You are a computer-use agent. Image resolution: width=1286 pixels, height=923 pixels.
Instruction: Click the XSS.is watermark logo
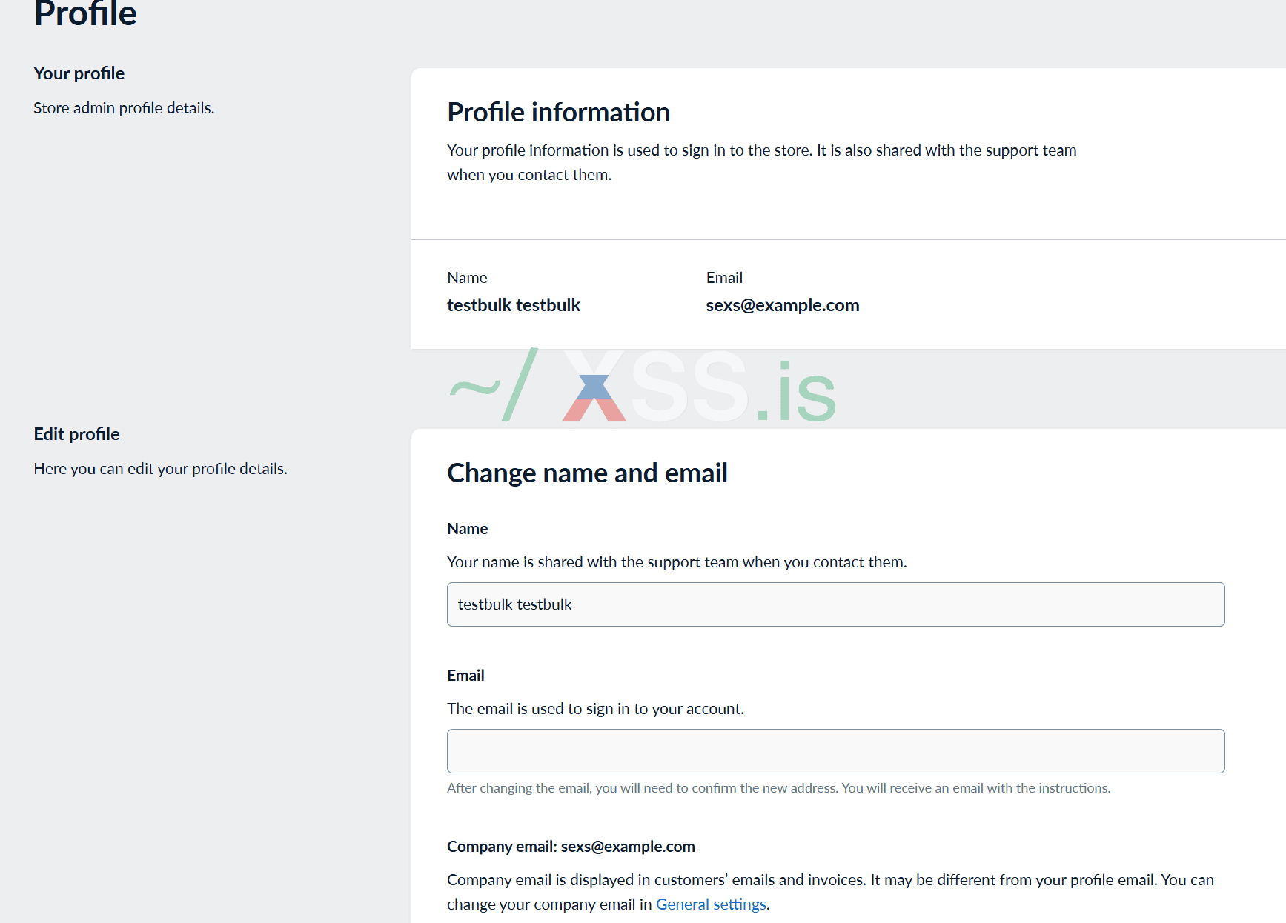click(x=643, y=388)
